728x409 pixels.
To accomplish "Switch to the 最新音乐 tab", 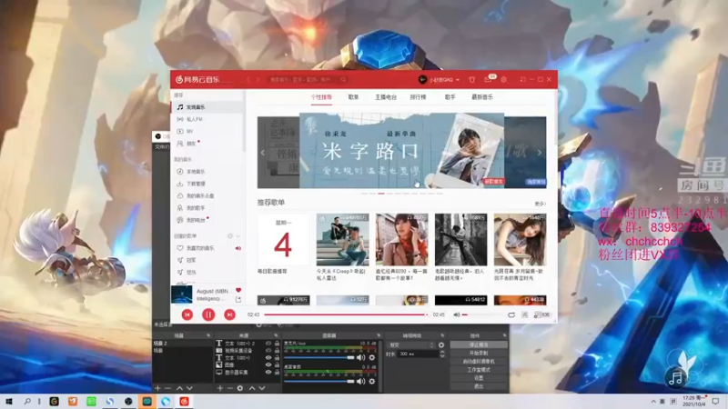I will (x=482, y=97).
